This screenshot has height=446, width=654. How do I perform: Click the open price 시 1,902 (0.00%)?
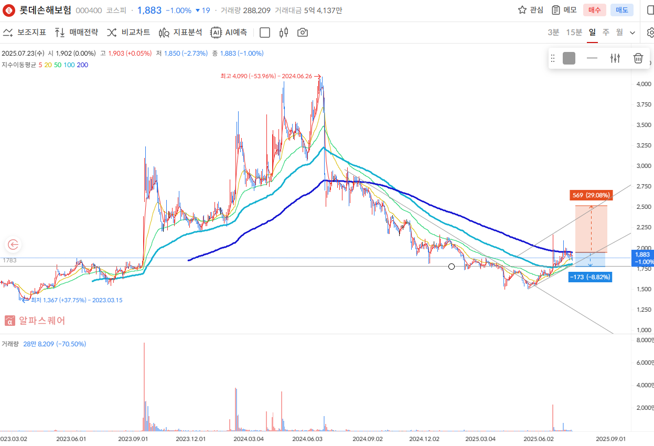(x=72, y=54)
